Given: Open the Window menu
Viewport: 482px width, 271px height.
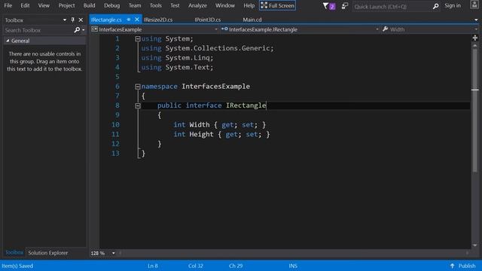Looking at the screenshot, I should [225, 5].
